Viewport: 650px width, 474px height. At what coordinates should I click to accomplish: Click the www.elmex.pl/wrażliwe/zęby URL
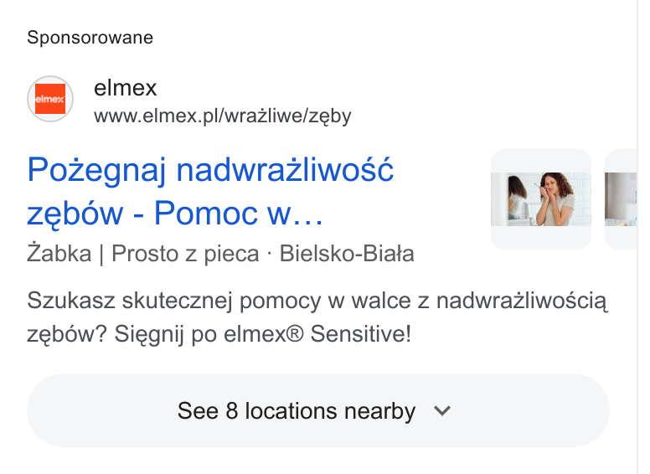click(223, 116)
